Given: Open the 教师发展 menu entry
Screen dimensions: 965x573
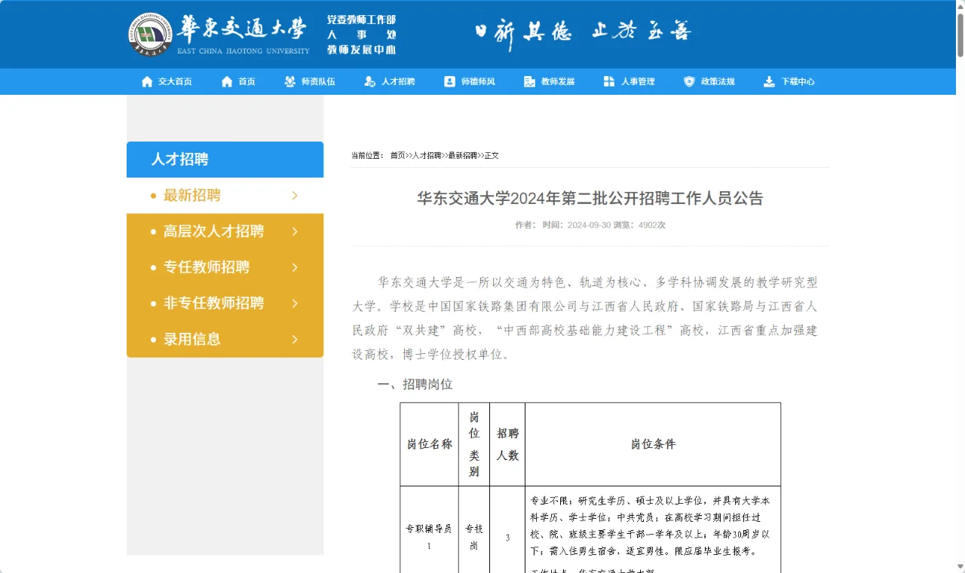Looking at the screenshot, I should (x=558, y=81).
